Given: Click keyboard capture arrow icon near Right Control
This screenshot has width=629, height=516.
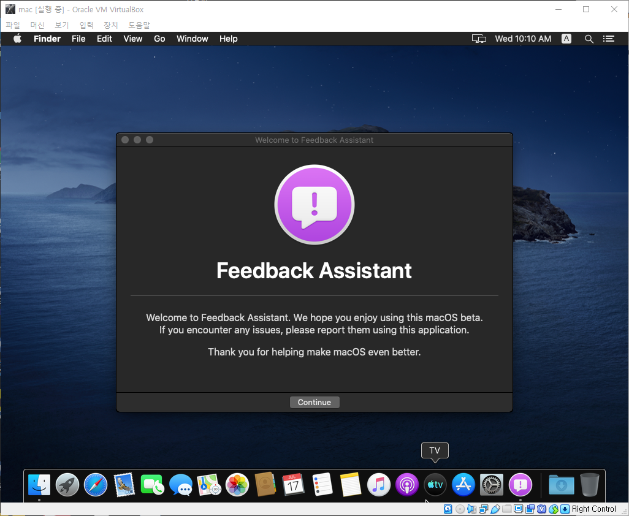Looking at the screenshot, I should pyautogui.click(x=565, y=509).
